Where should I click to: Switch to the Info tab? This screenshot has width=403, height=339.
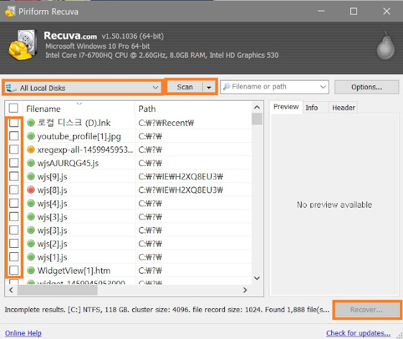pyautogui.click(x=312, y=108)
